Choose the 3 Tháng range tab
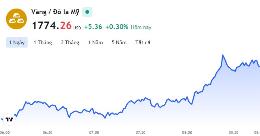260x136 pixels. (x=70, y=42)
